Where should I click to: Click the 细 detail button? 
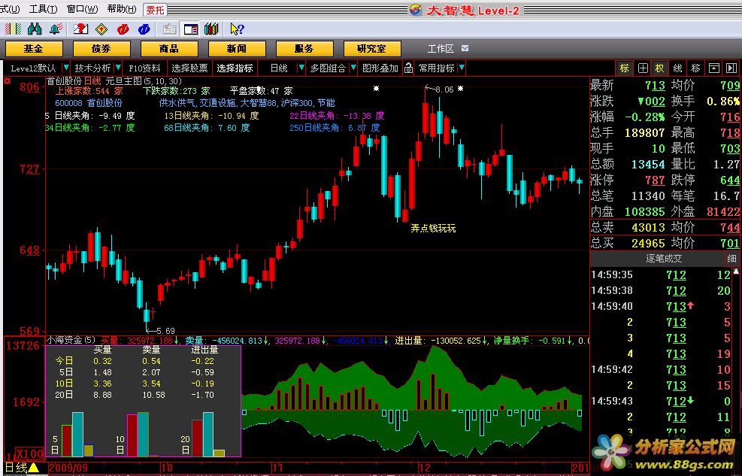click(x=732, y=259)
